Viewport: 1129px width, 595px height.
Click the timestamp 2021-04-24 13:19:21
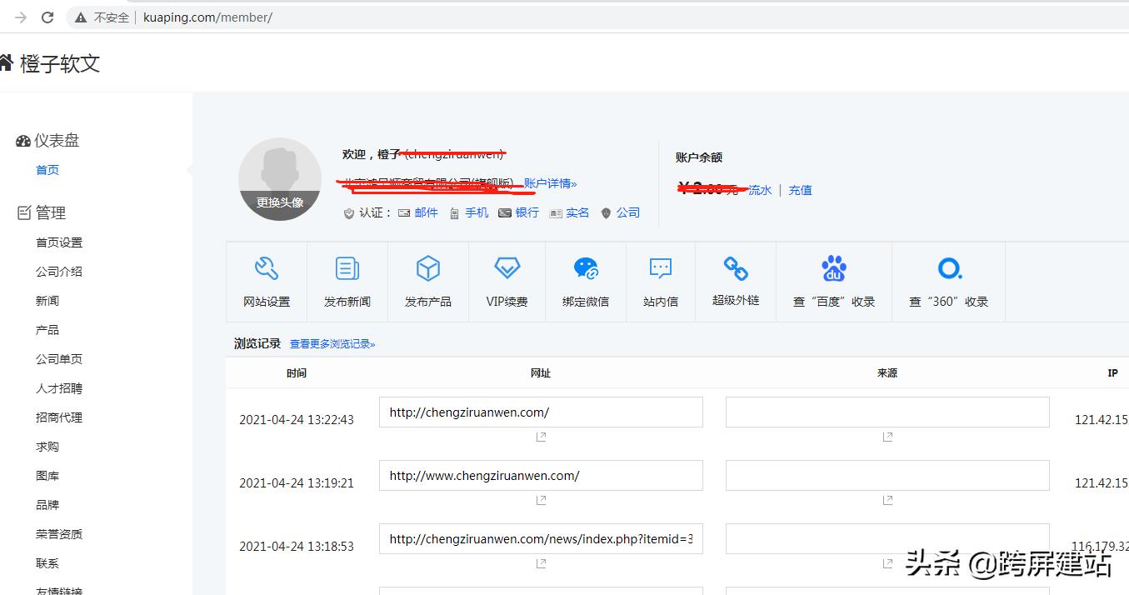coord(297,483)
